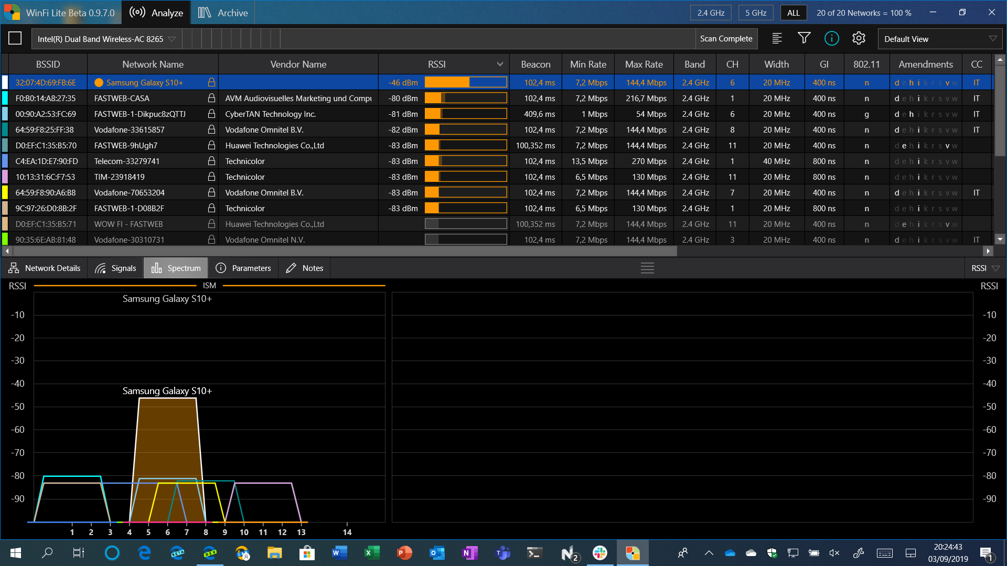This screenshot has height=566, width=1007.
Task: Click the lock icon for Telecom-33279741
Action: click(211, 161)
